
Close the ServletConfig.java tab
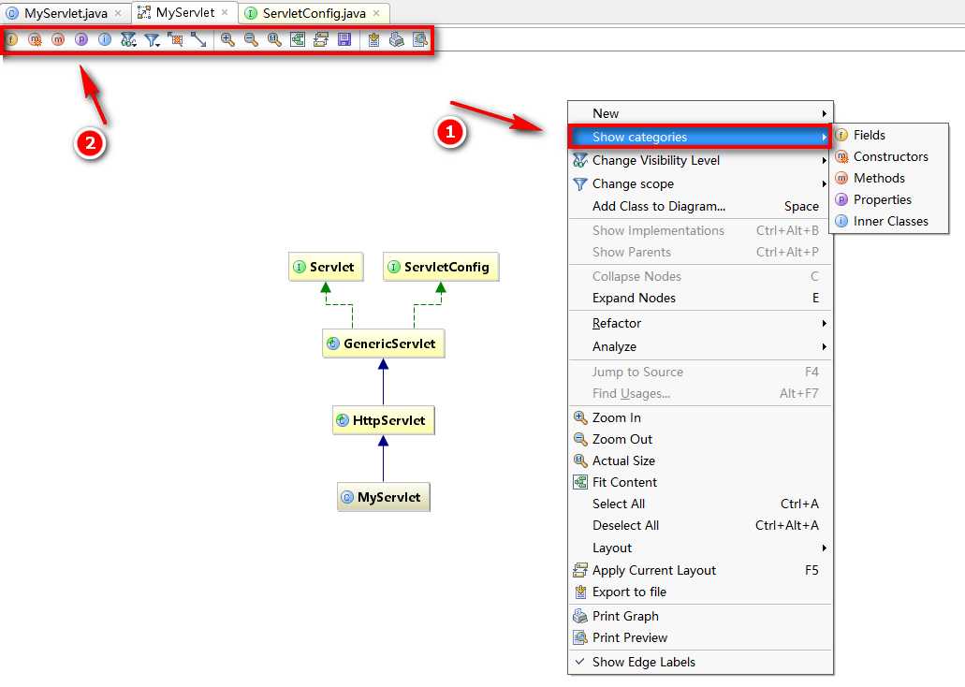click(376, 13)
